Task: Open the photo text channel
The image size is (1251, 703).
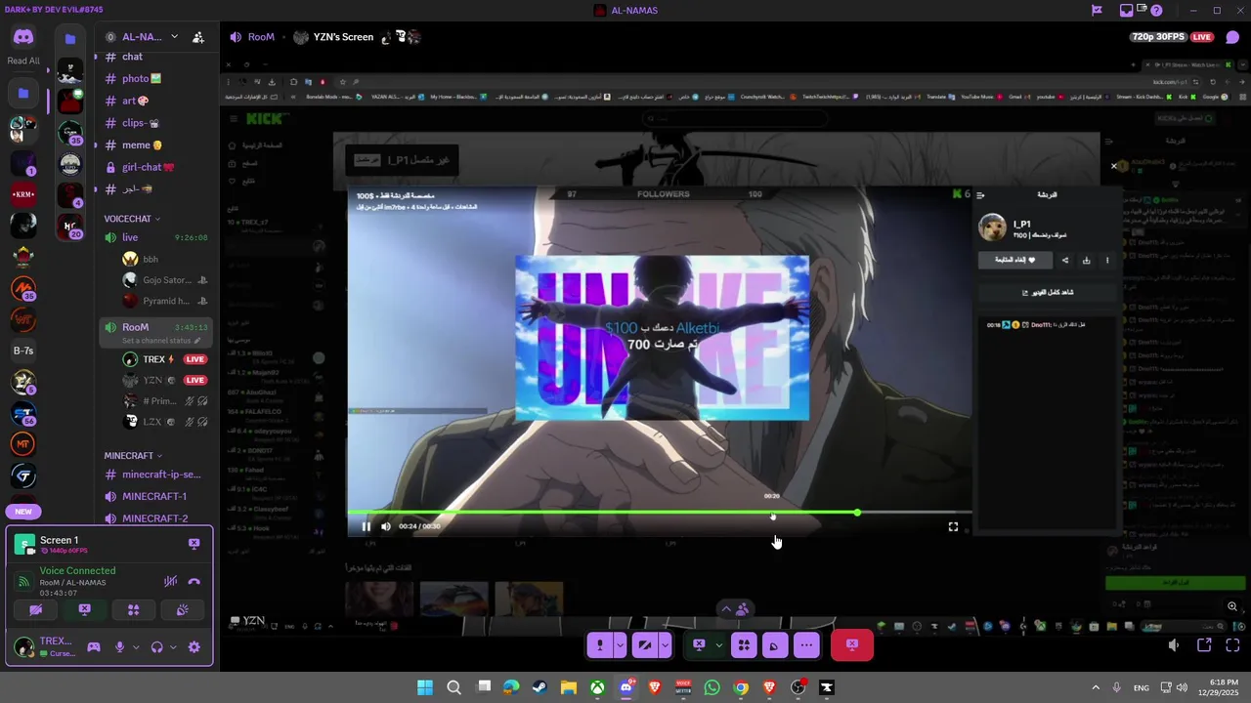Action: click(x=156, y=78)
